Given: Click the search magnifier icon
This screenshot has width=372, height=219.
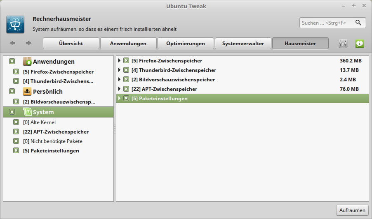Looking at the screenshot, I should [358, 23].
